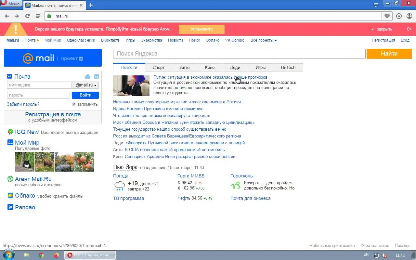Screen dimensions: 416x260
Task: Switch to the Авто tab
Action: pos(185,67)
